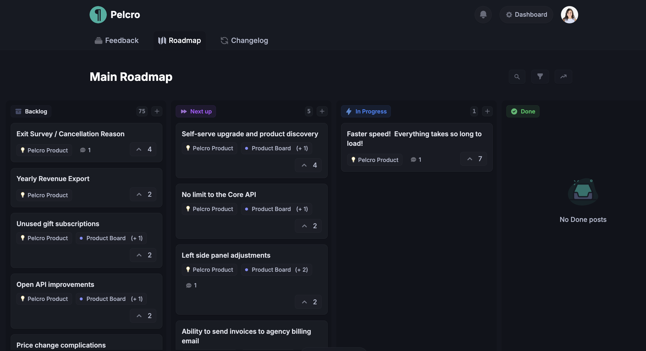Viewport: 646px width, 351px height.
Task: Select the Roadmap tab
Action: point(180,40)
